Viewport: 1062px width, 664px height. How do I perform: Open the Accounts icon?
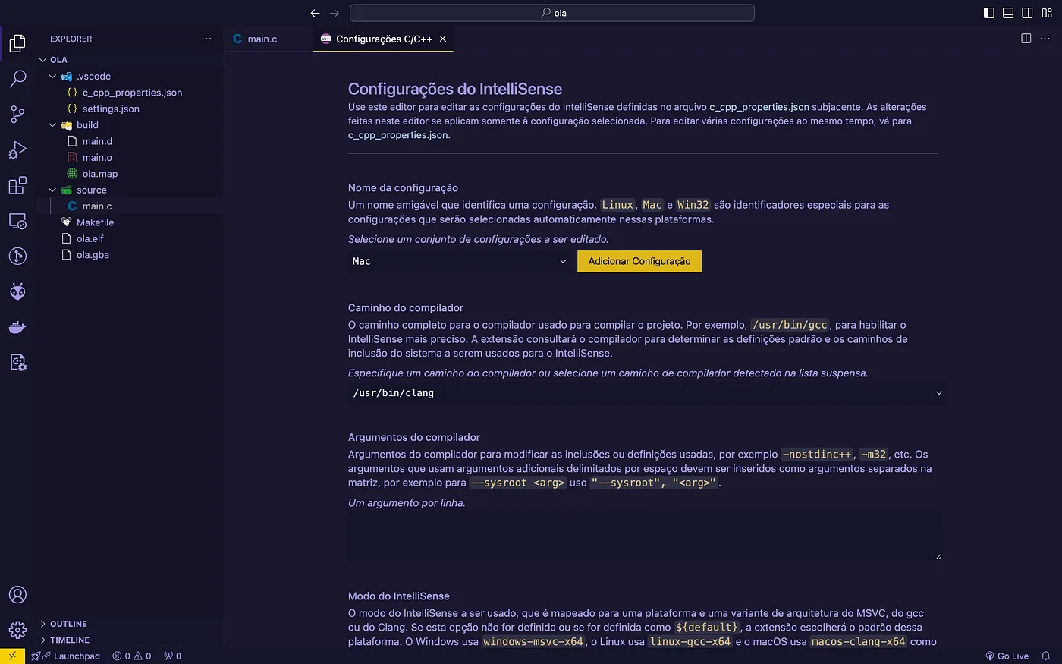click(x=17, y=595)
